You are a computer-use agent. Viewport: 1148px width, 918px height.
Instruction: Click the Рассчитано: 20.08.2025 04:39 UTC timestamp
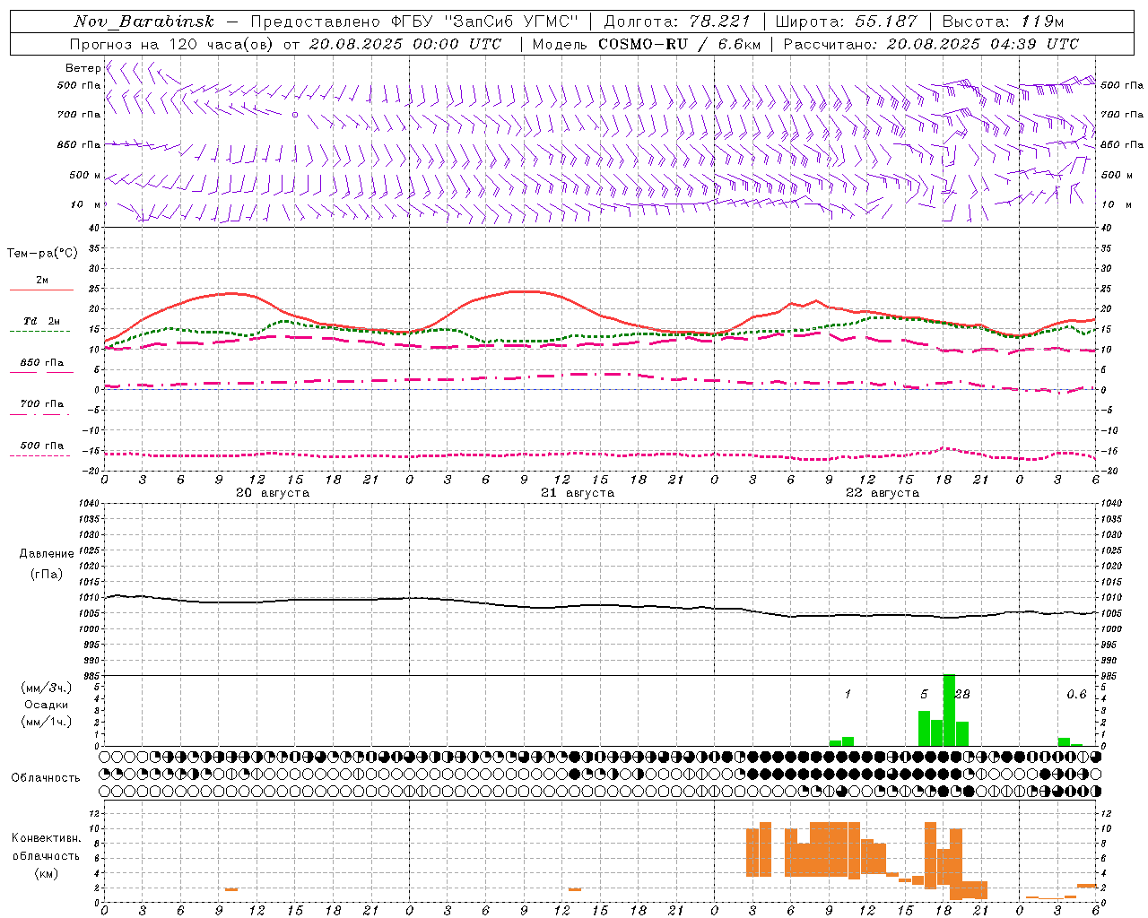click(932, 44)
